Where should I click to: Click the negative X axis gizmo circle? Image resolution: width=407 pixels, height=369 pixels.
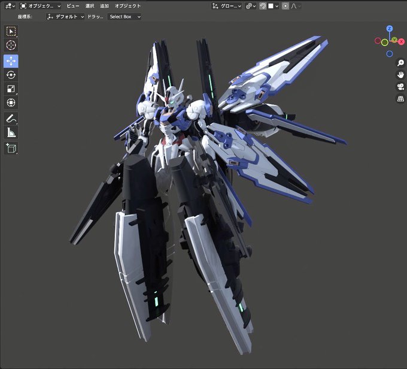(378, 41)
